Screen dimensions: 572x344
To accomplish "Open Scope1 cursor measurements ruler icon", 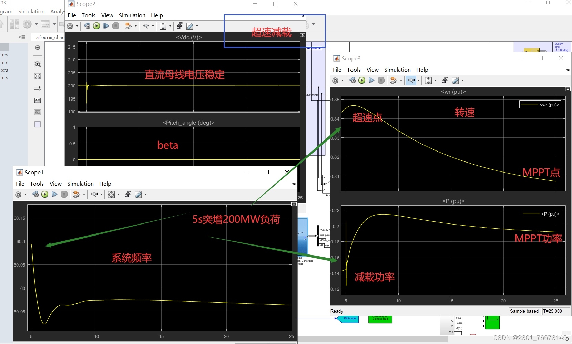I will pyautogui.click(x=138, y=195).
